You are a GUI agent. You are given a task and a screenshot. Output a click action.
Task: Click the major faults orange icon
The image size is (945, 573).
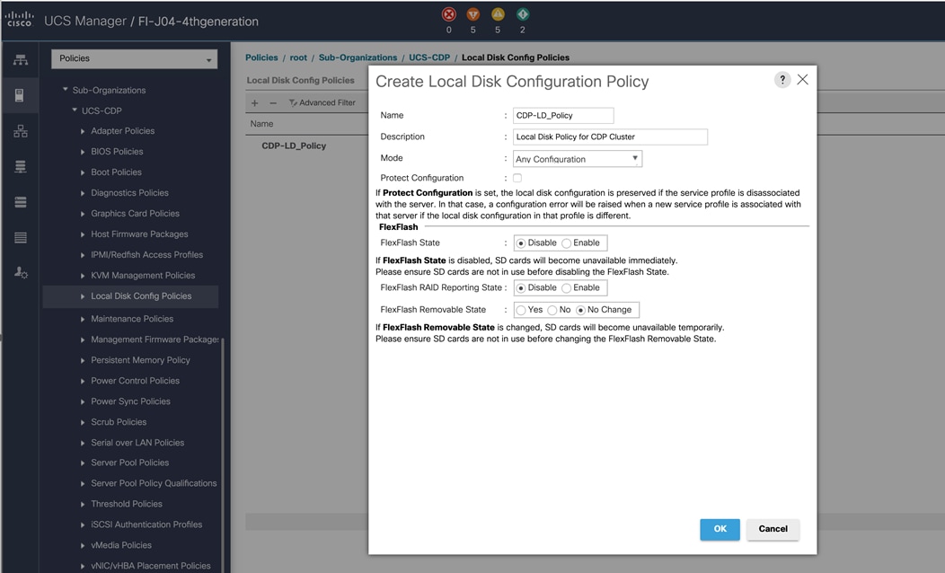[x=473, y=14]
